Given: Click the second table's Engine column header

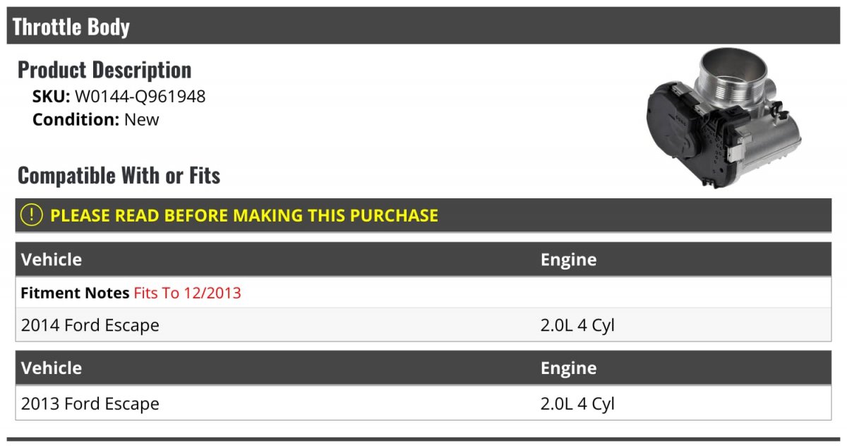Looking at the screenshot, I should click(569, 368).
